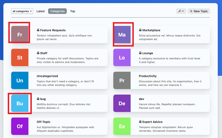Click the Of Off-Topic category badge

[19, 126]
